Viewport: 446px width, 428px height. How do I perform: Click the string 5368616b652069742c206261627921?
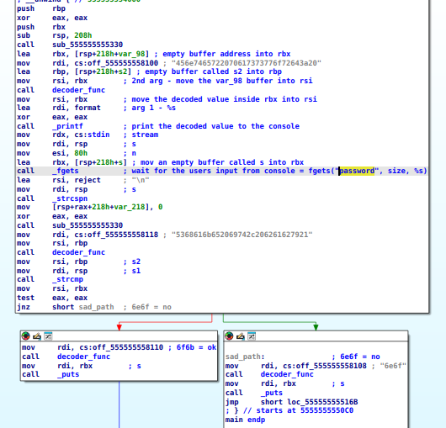242,235
